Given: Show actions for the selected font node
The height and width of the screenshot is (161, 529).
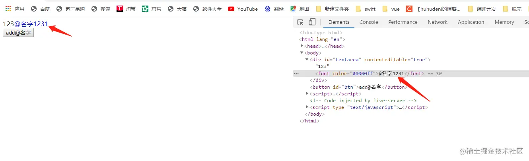Looking at the screenshot, I should coord(296,74).
